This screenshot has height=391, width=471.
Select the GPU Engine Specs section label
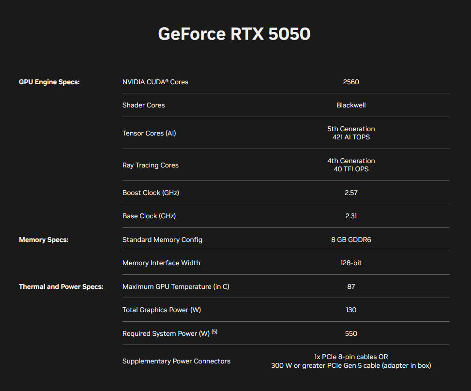[x=49, y=82]
